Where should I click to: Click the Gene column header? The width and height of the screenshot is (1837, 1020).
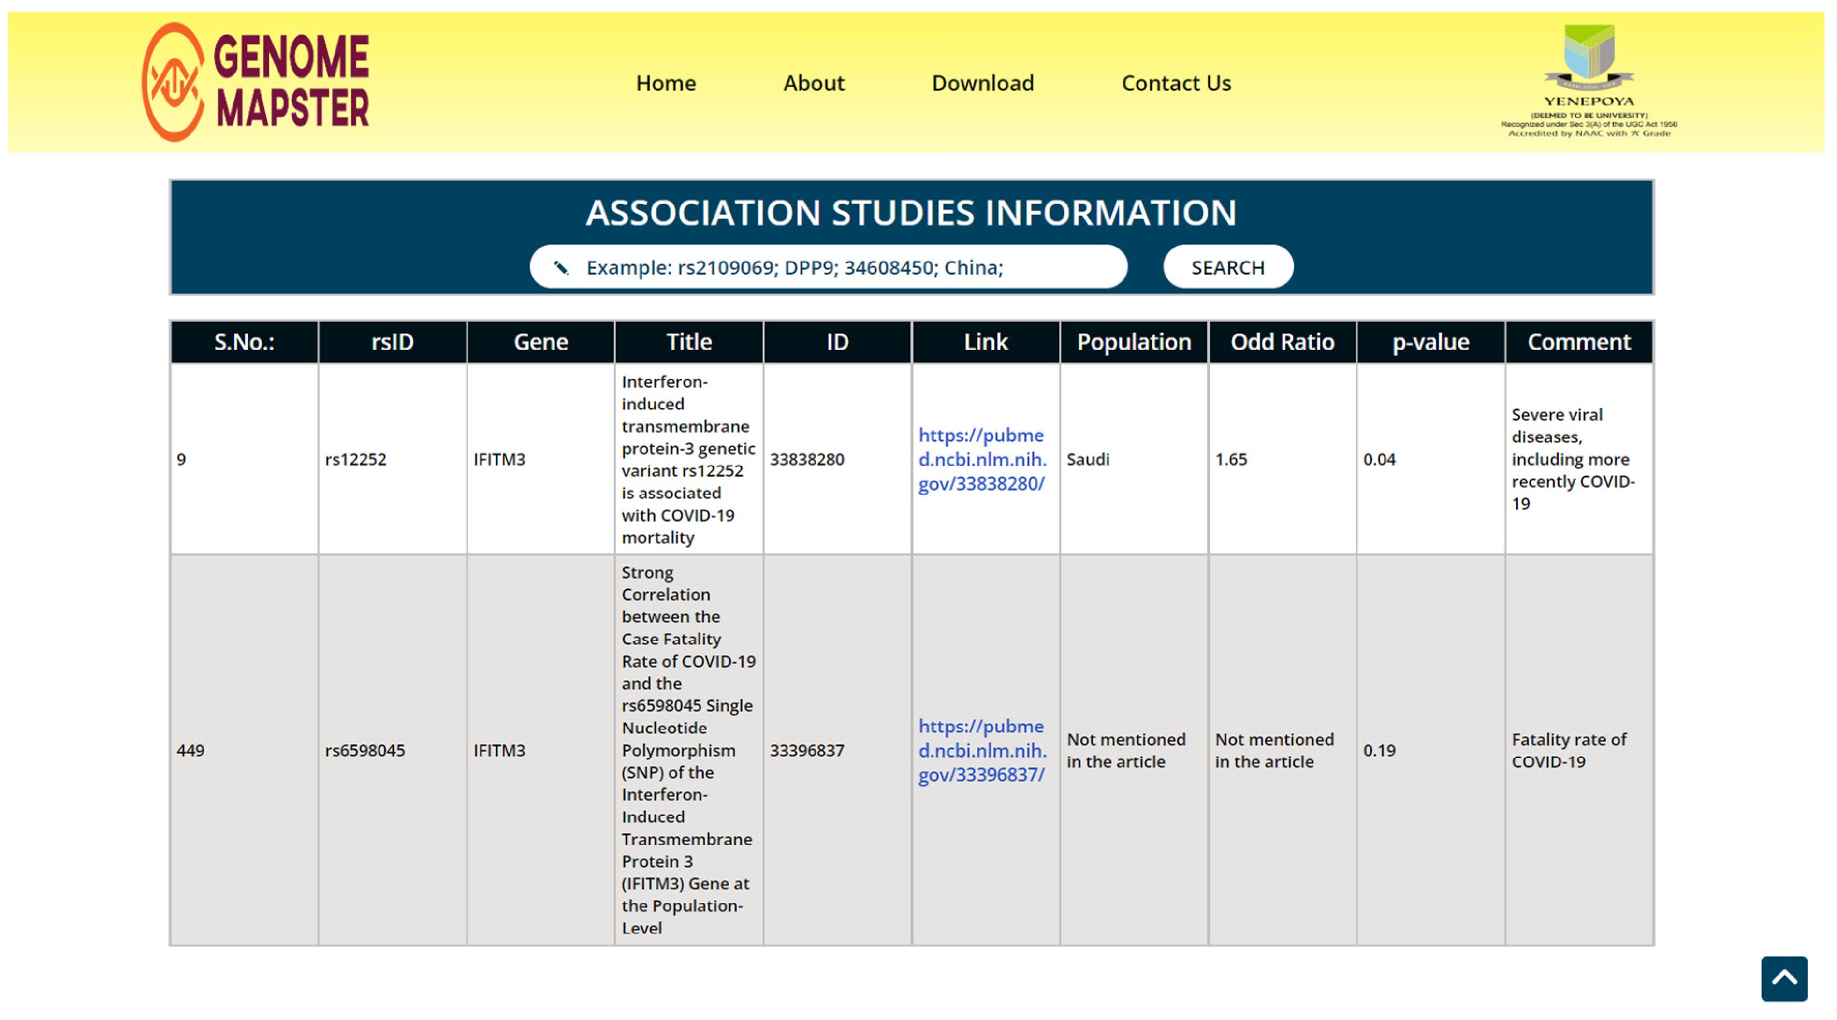(540, 342)
